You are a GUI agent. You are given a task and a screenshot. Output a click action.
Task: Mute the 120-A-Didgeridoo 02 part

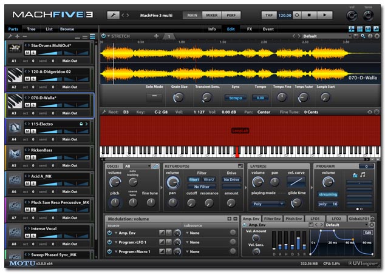tap(27, 79)
